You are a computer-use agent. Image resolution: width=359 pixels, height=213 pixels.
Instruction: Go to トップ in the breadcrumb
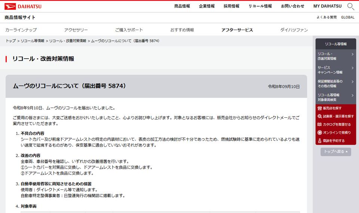(x=11, y=41)
